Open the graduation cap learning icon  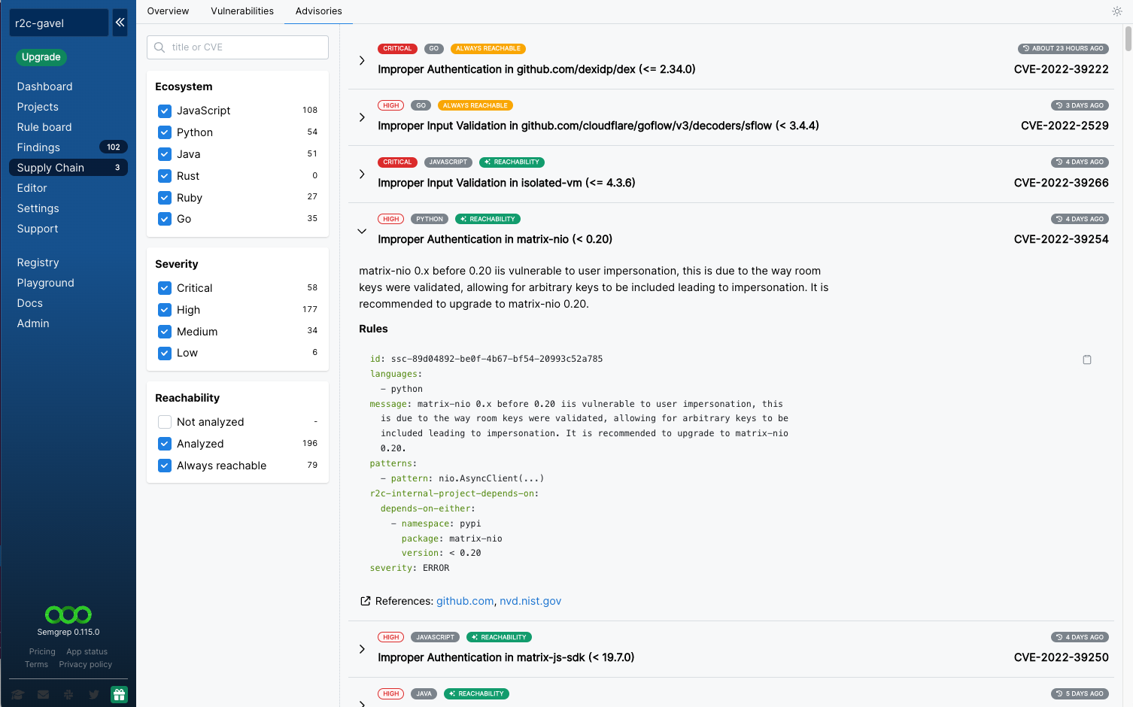[x=18, y=695]
